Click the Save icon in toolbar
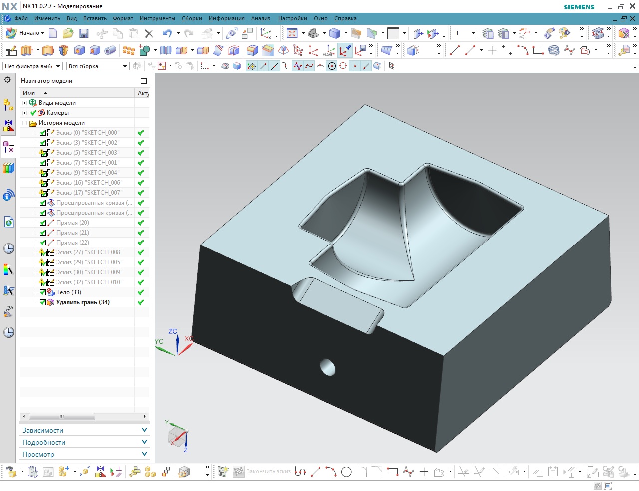The image size is (639, 491). [84, 33]
